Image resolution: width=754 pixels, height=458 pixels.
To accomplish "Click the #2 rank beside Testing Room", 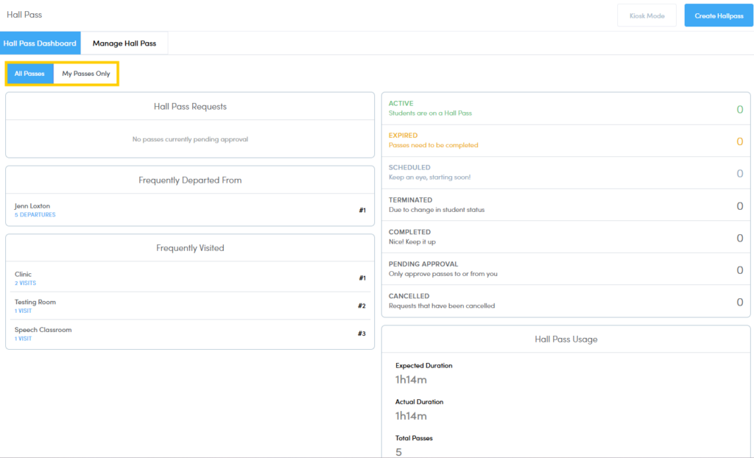I will [x=362, y=306].
